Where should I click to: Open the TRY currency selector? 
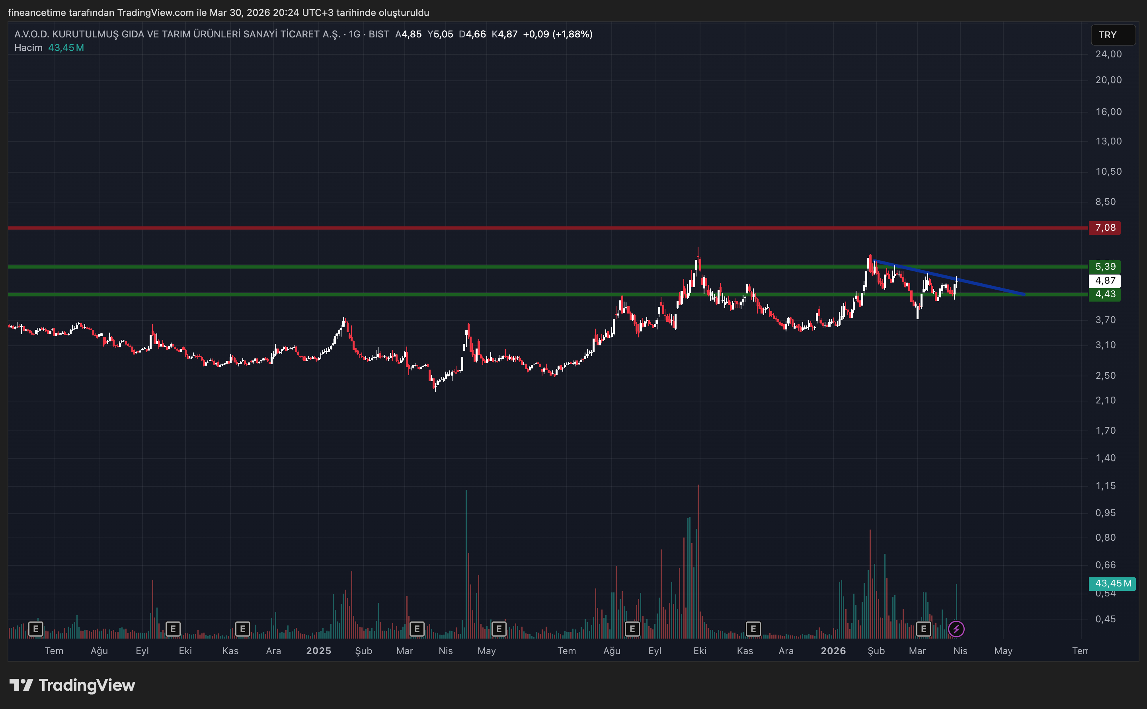pyautogui.click(x=1112, y=35)
